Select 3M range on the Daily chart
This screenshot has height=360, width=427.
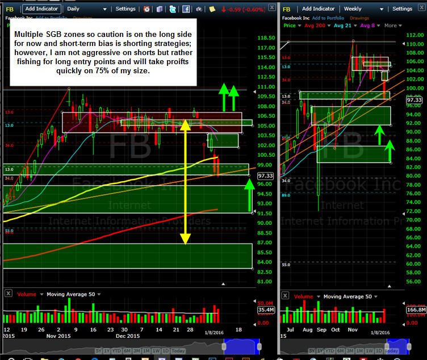coord(137,351)
